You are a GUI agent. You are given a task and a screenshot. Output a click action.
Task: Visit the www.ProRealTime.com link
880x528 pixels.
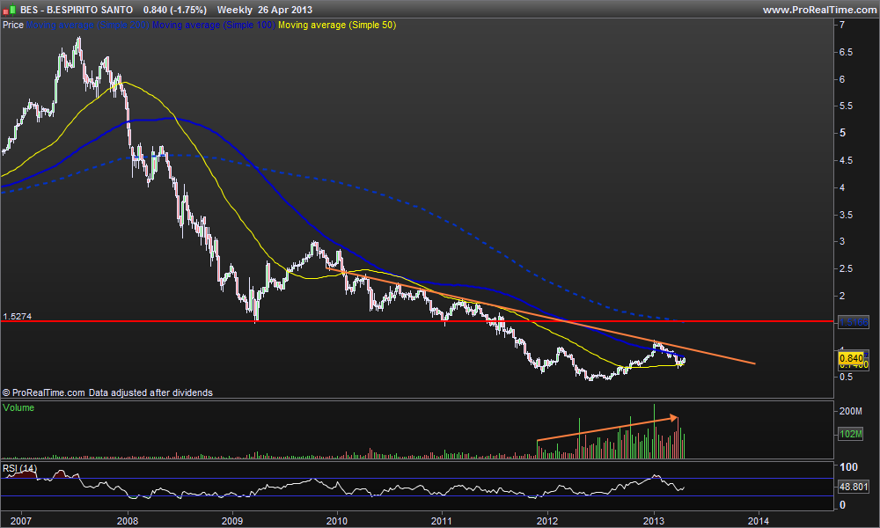pos(820,10)
